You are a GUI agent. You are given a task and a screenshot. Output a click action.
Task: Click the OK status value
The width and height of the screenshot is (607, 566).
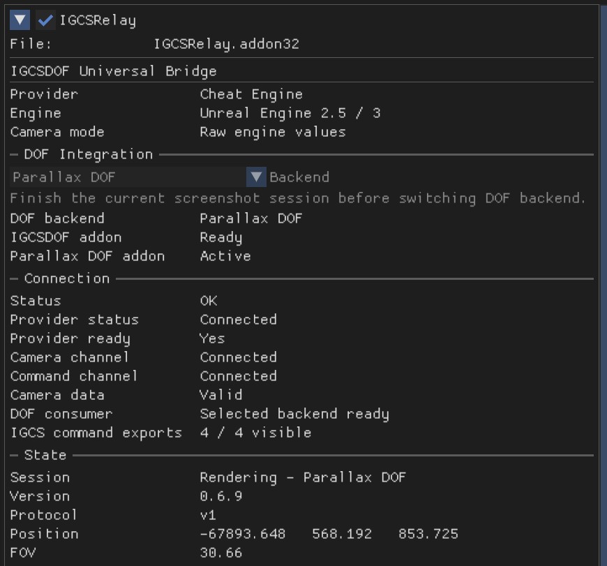click(209, 301)
